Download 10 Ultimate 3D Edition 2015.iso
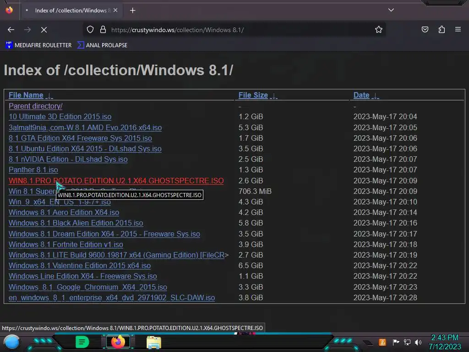469x352 pixels. click(x=60, y=117)
